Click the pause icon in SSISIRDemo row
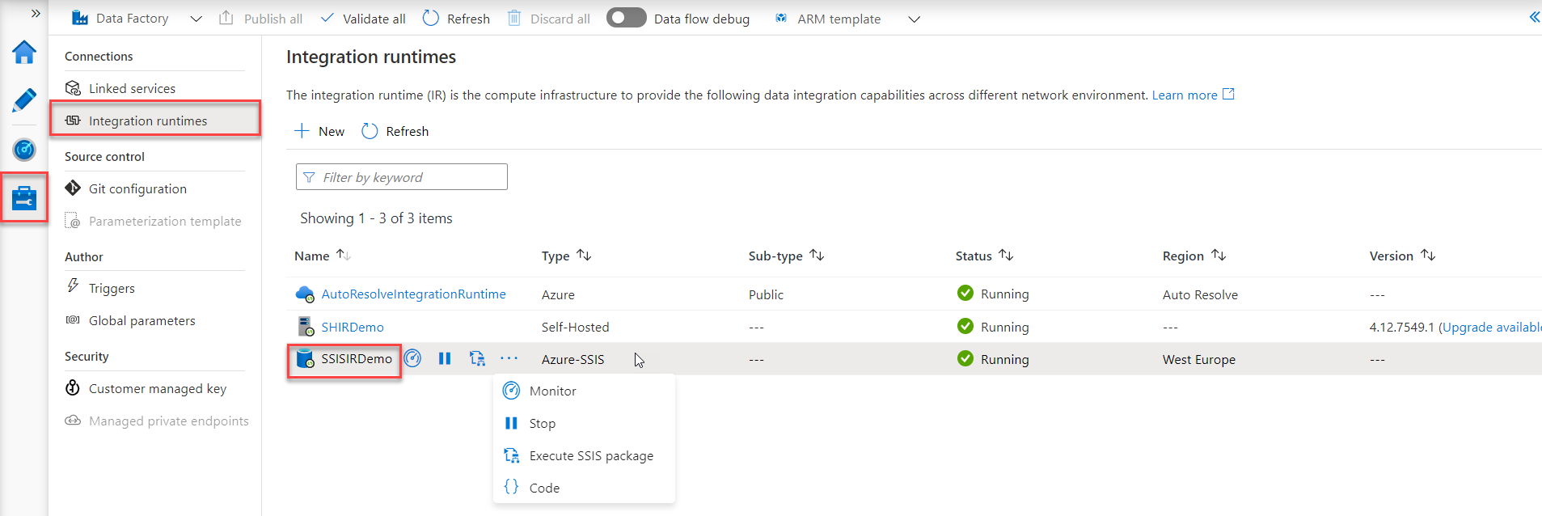The height and width of the screenshot is (516, 1542). coord(445,358)
